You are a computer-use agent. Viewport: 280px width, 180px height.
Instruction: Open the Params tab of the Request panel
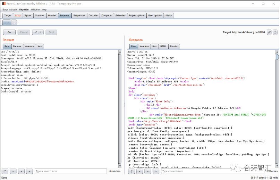coord(17,46)
